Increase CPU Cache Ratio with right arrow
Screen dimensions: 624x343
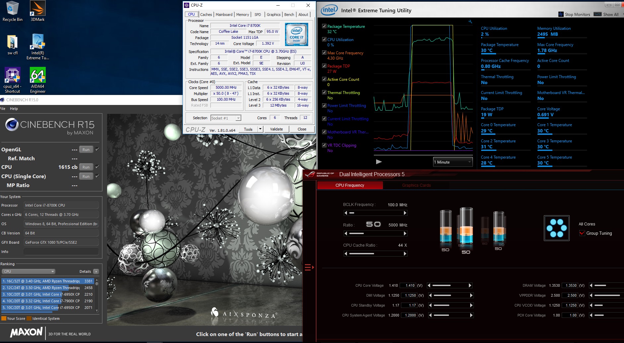405,254
